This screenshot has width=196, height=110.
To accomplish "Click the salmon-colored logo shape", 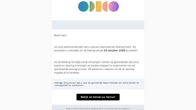I will coord(105,7).
